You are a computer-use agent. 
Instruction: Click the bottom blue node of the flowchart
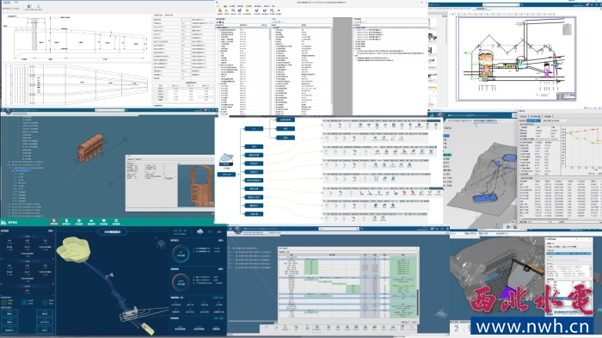(x=254, y=214)
